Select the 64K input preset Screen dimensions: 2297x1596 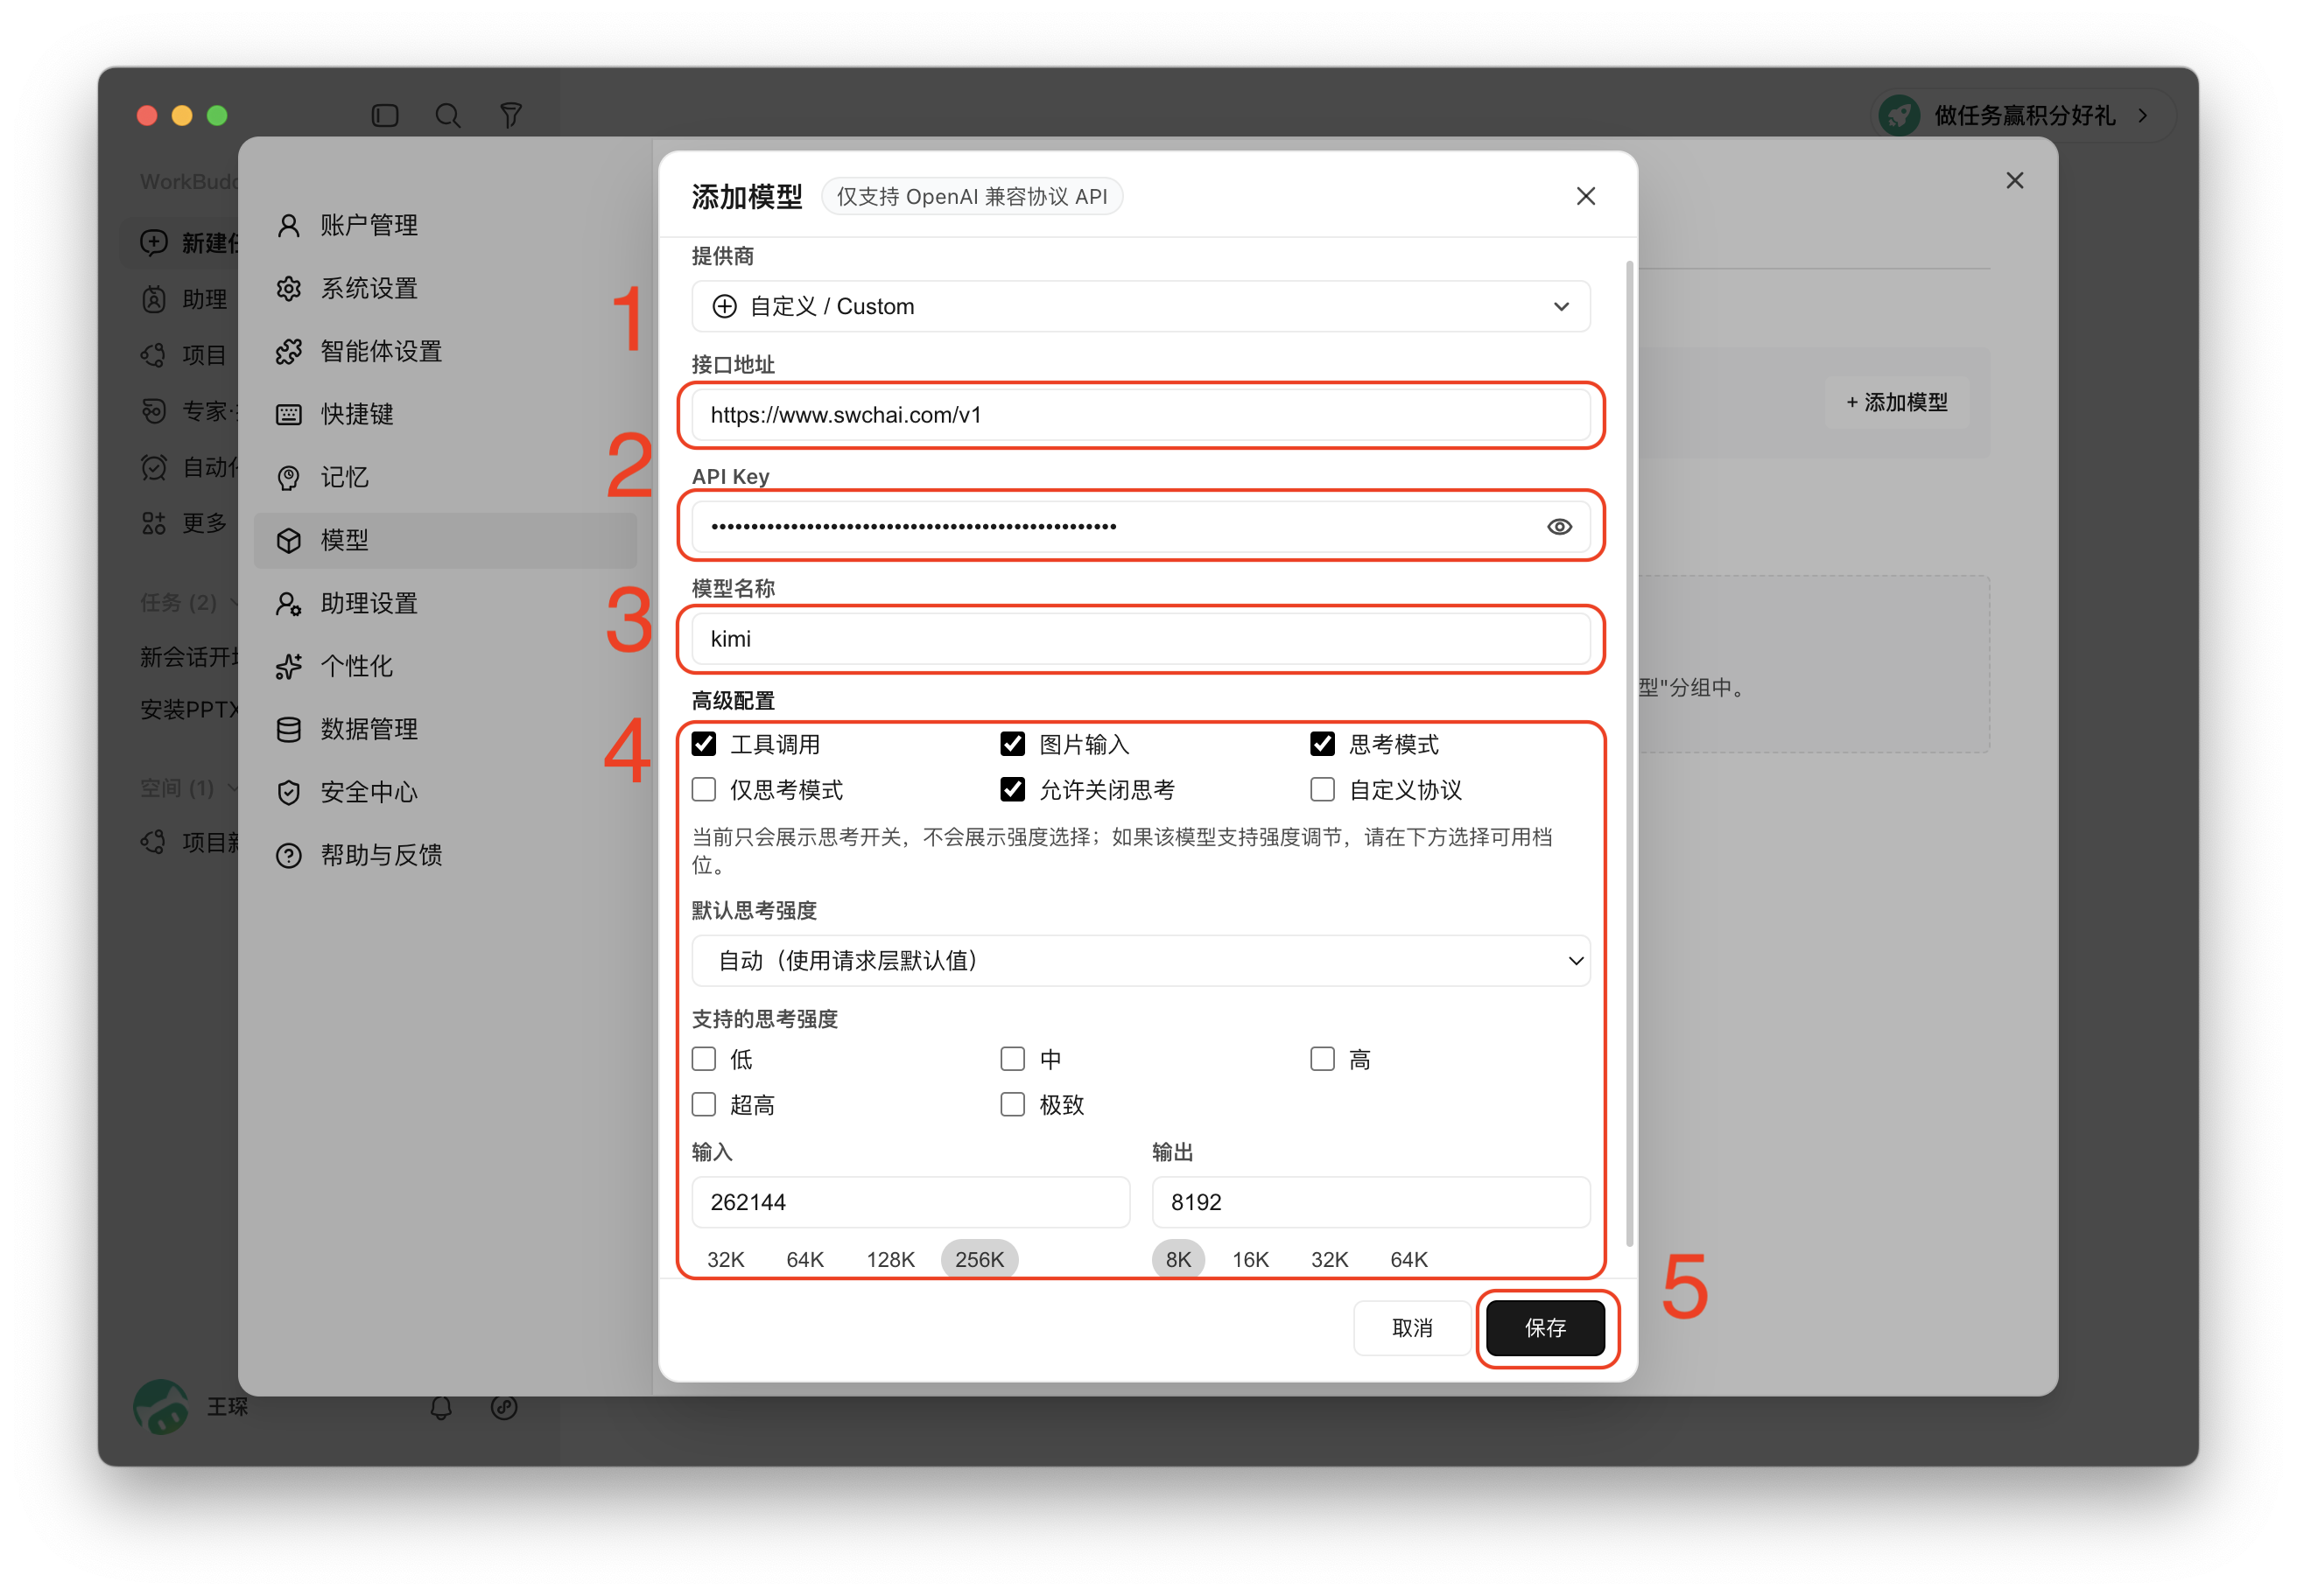804,1259
